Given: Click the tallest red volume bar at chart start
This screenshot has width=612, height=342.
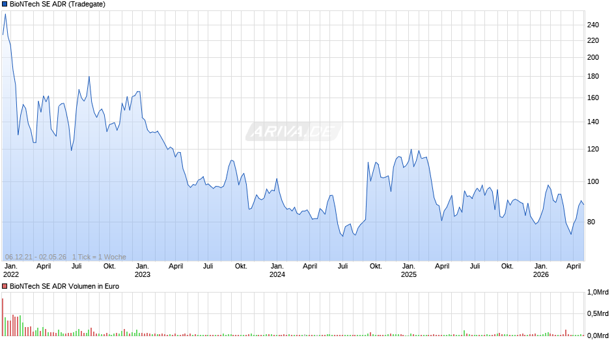Looking at the screenshot, I should point(3,317).
